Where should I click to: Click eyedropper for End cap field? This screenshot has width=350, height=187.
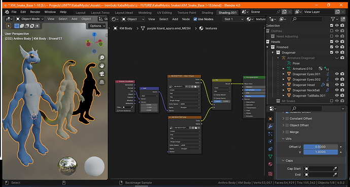point(335,174)
